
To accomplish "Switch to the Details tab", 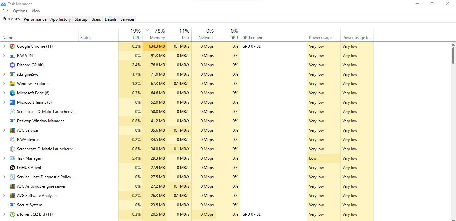I will tap(110, 19).
